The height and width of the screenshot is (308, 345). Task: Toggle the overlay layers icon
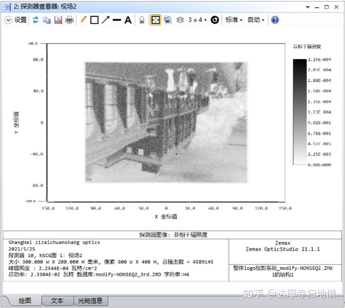tap(180, 20)
